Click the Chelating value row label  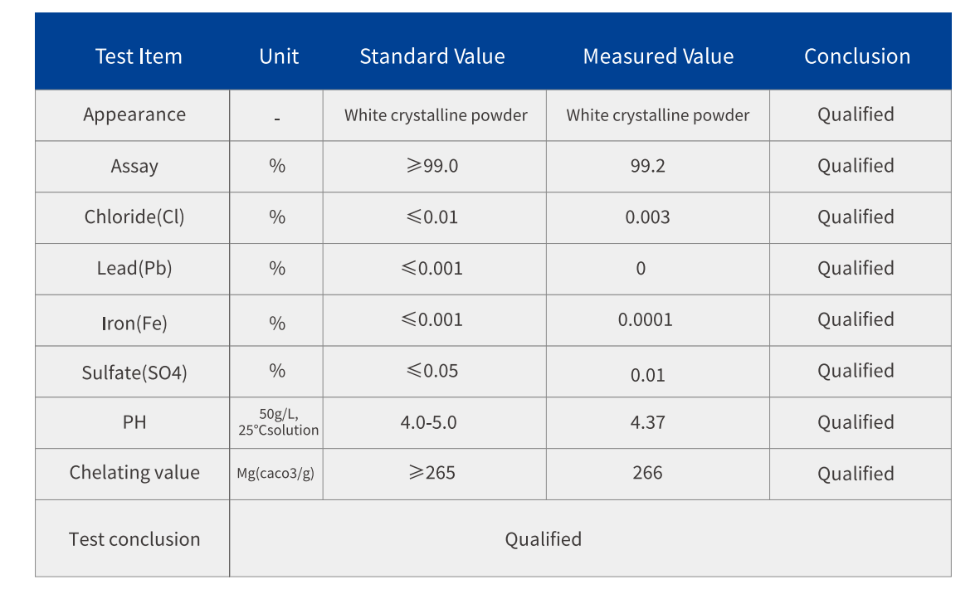pyautogui.click(x=134, y=473)
